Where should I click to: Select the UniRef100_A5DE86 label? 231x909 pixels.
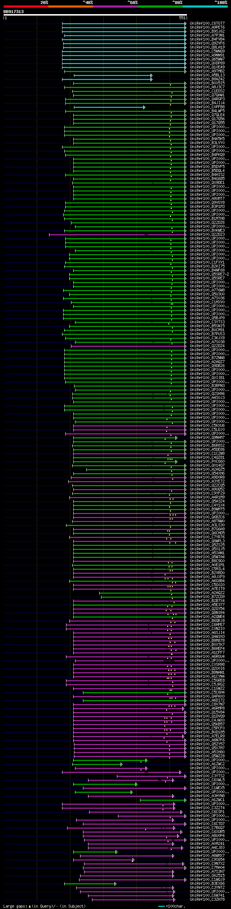[207, 450]
